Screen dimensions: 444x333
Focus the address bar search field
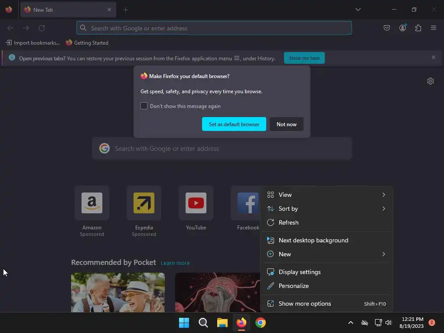point(214,28)
